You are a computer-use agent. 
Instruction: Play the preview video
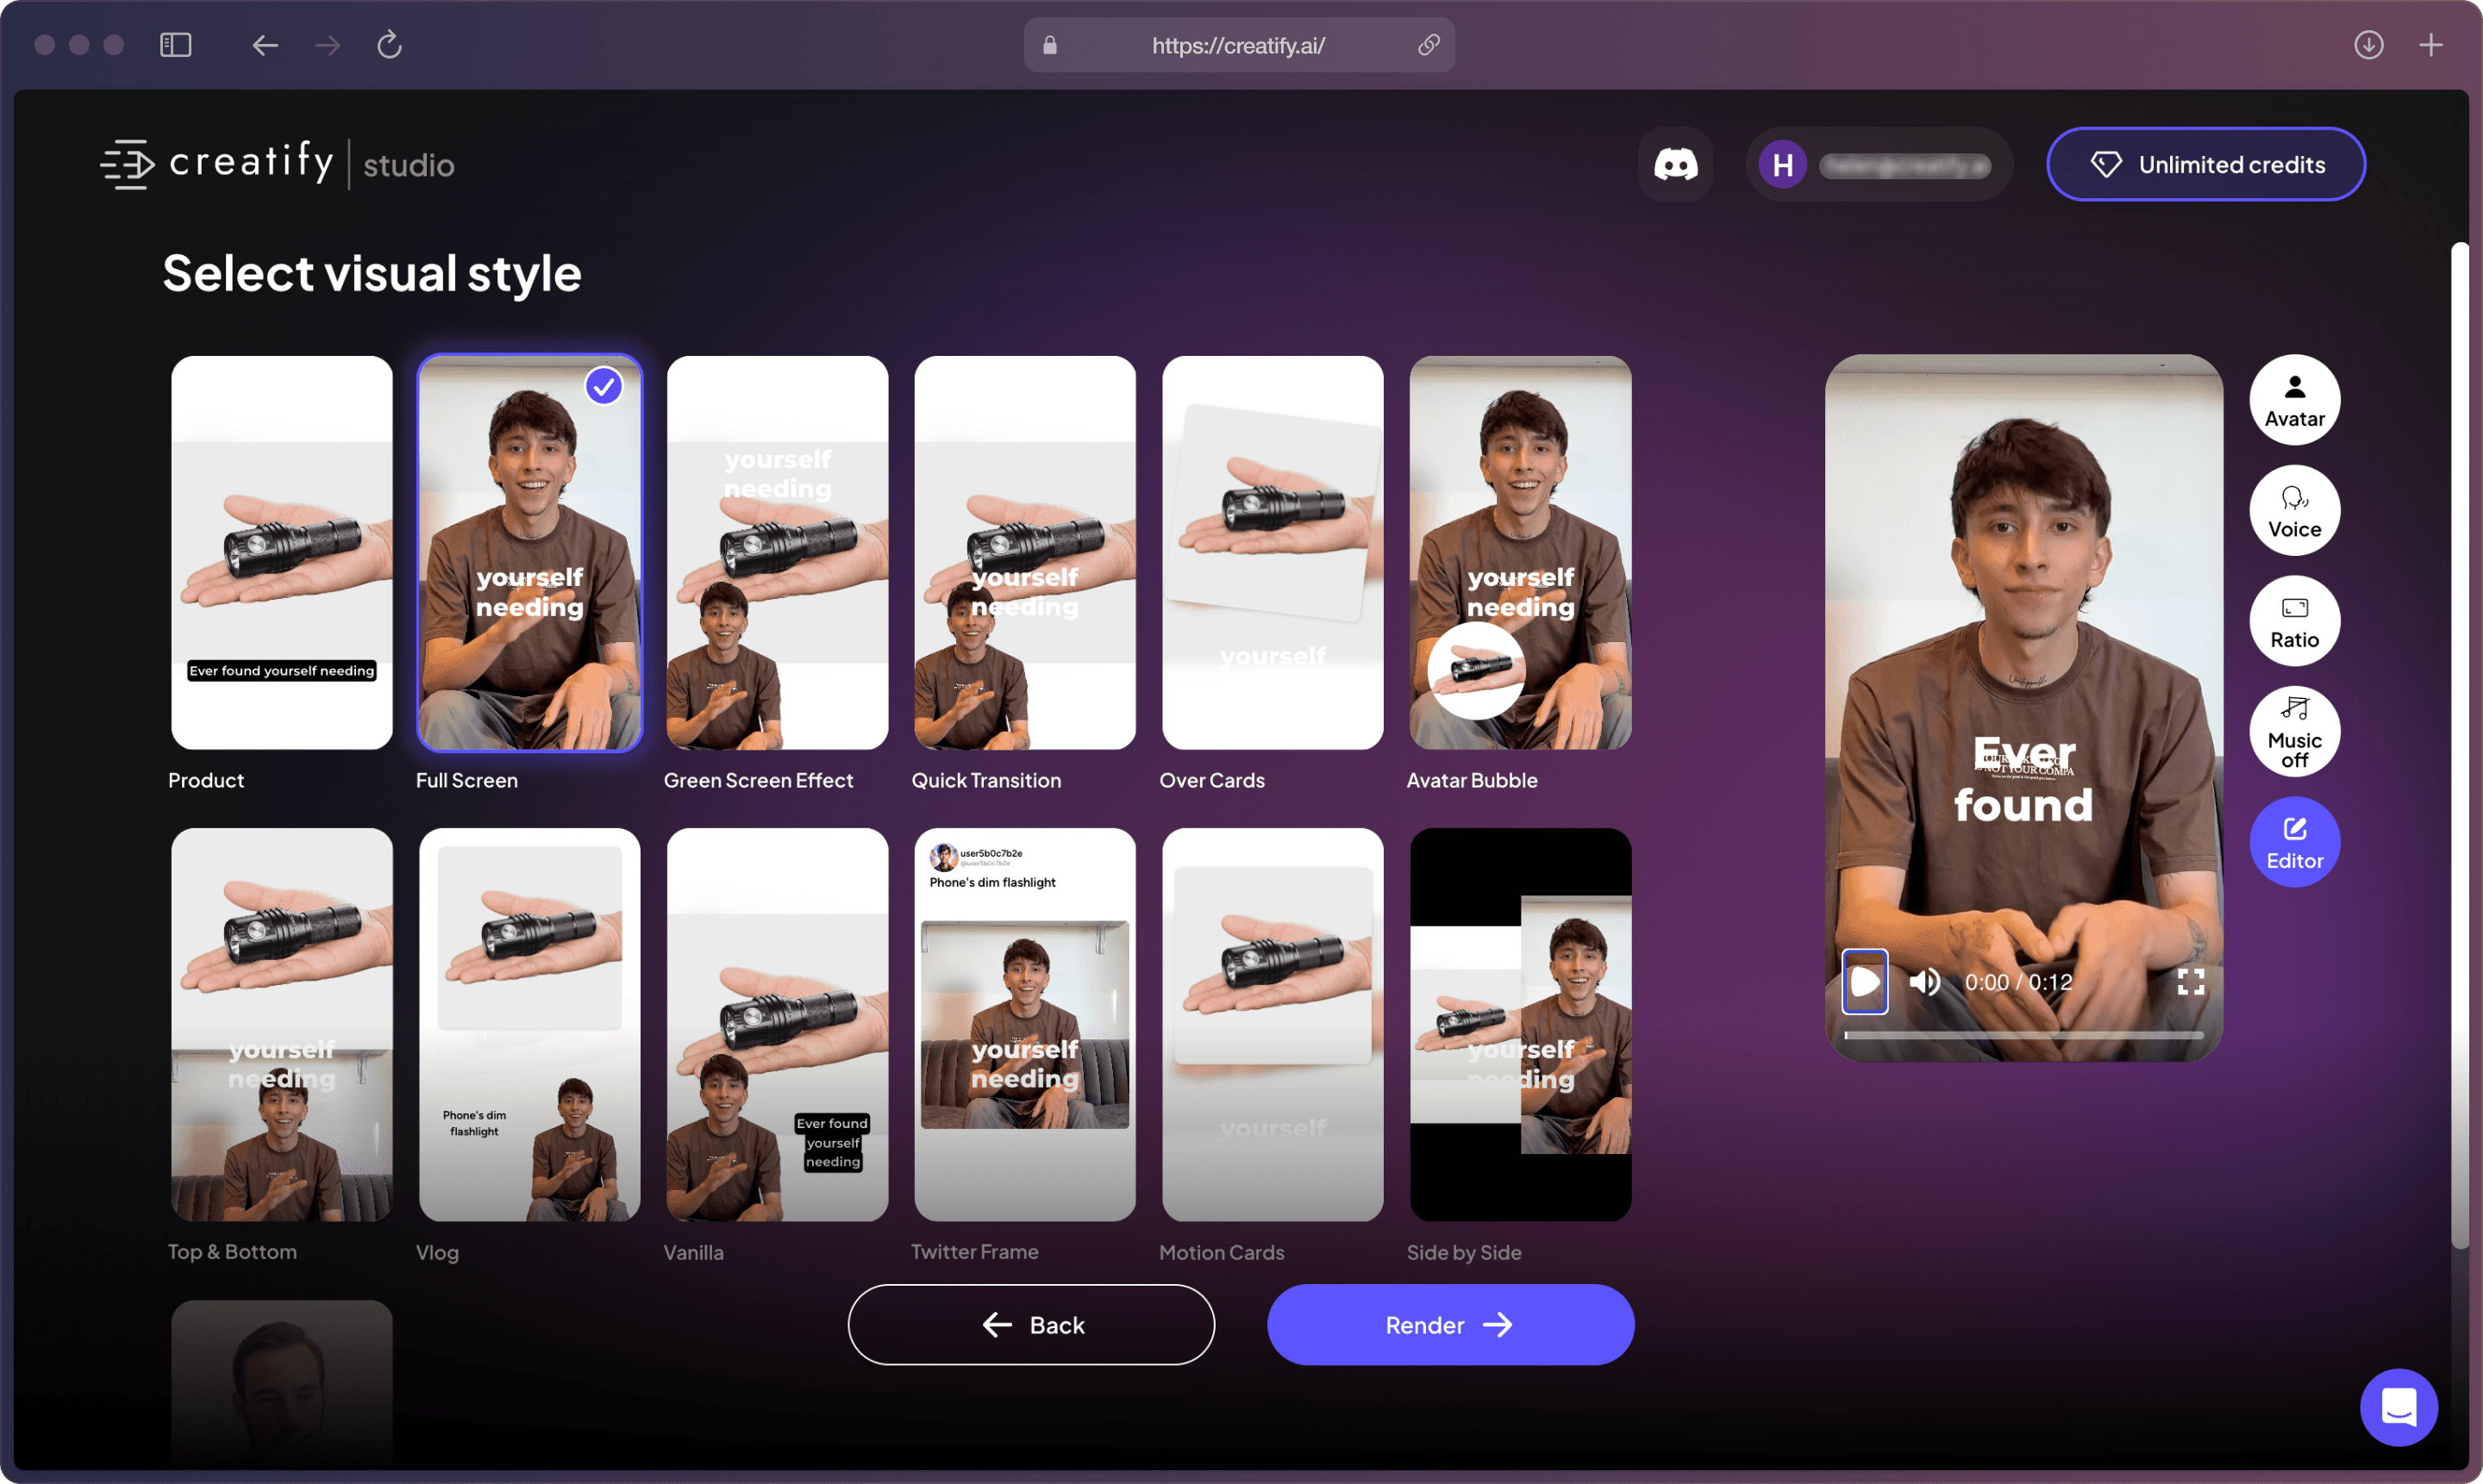tap(1865, 982)
